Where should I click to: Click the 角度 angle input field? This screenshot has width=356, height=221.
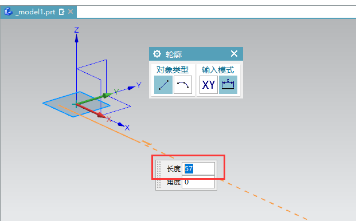pos(198,182)
